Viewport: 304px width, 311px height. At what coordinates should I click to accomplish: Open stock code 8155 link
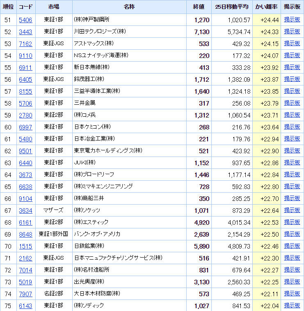coord(25,92)
